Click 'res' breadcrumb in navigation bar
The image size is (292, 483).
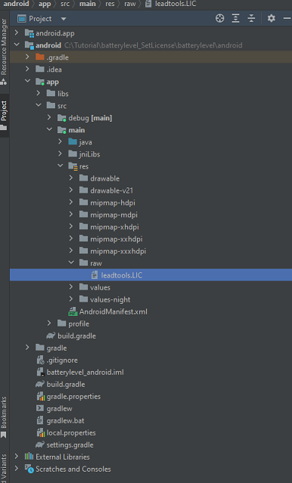coord(110,4)
